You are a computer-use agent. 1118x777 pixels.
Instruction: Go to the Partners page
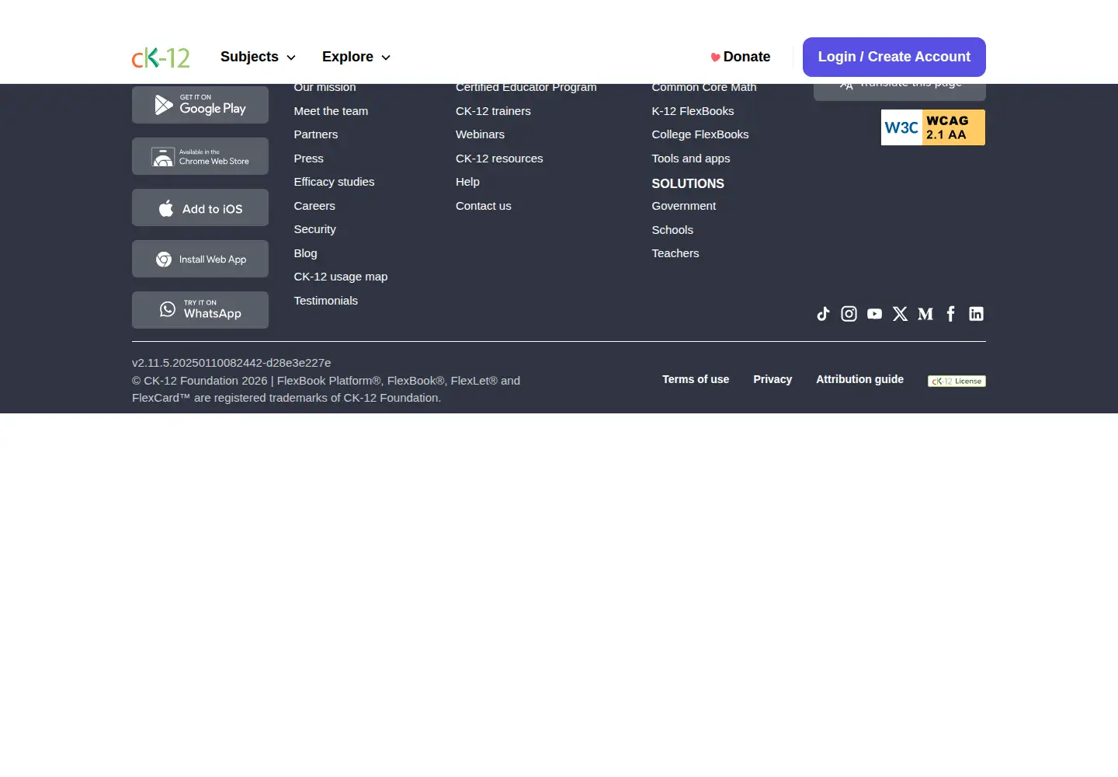[316, 134]
